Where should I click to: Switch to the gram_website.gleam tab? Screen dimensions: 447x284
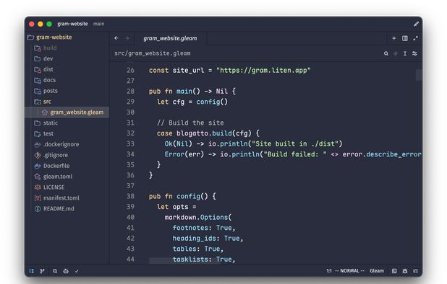coord(170,38)
